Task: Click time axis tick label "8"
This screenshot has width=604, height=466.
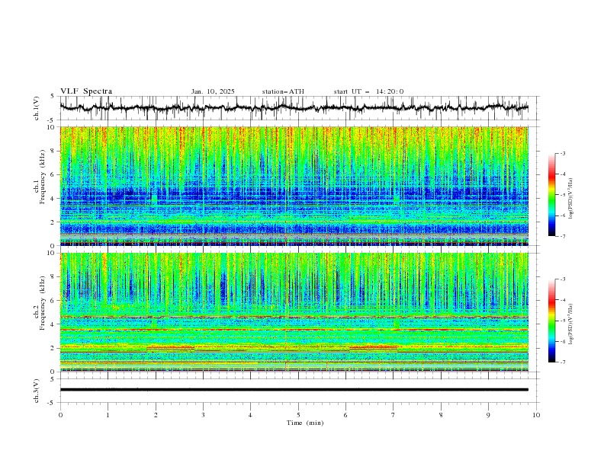Action: 441,415
